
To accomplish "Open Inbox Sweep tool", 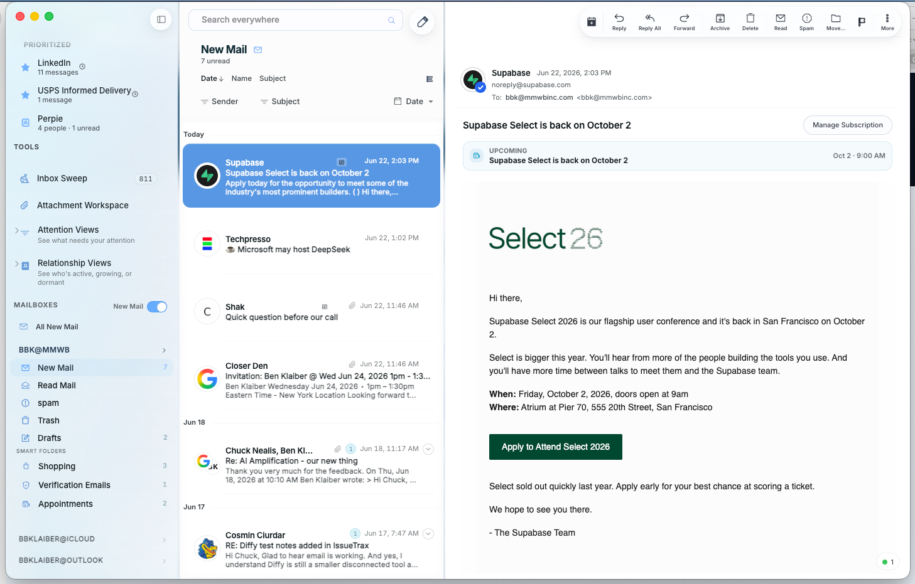I will click(88, 179).
